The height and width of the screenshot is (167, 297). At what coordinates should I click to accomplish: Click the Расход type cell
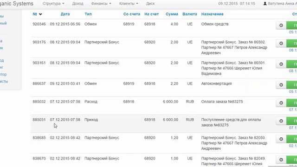click(x=91, y=102)
